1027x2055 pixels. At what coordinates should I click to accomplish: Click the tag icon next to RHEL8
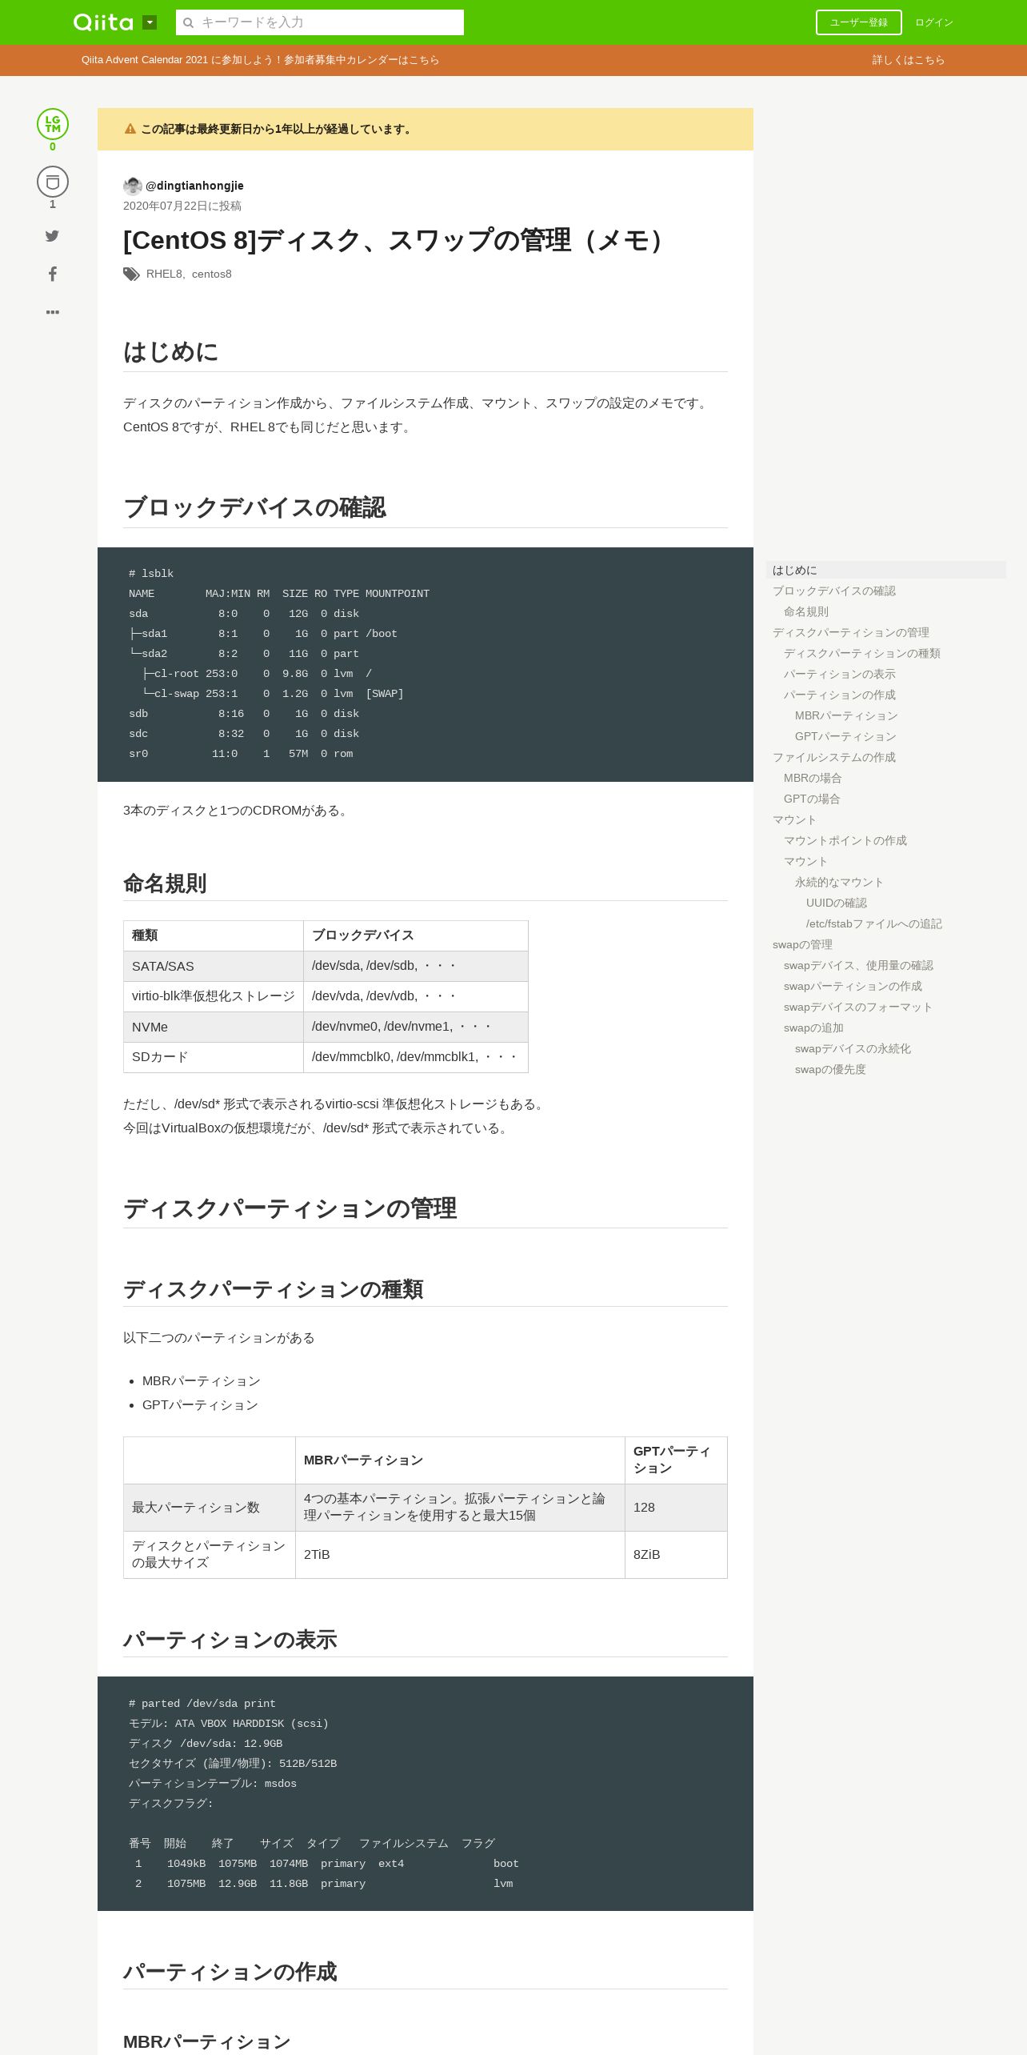pos(131,274)
